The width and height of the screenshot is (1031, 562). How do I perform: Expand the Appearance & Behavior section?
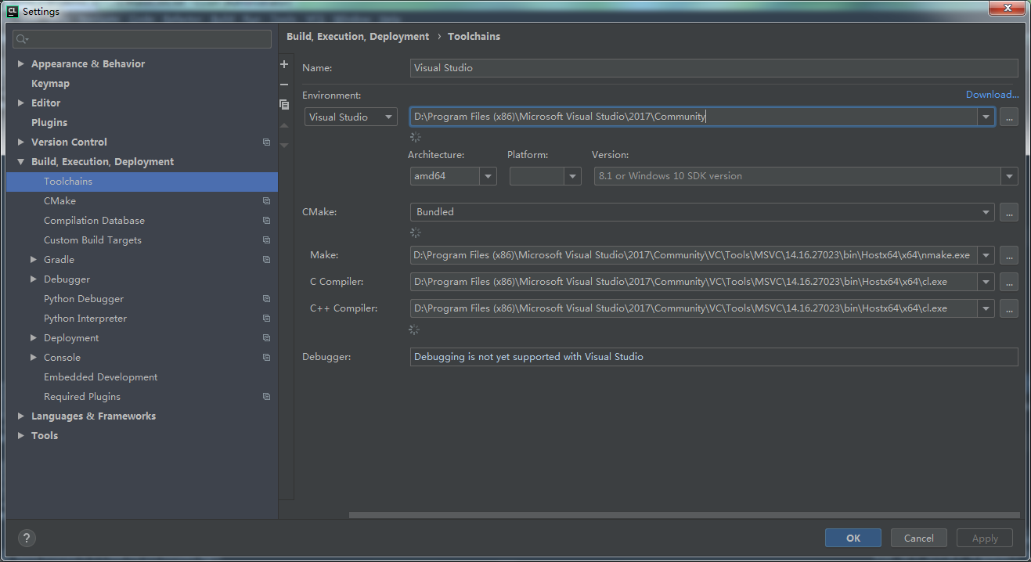tap(20, 63)
